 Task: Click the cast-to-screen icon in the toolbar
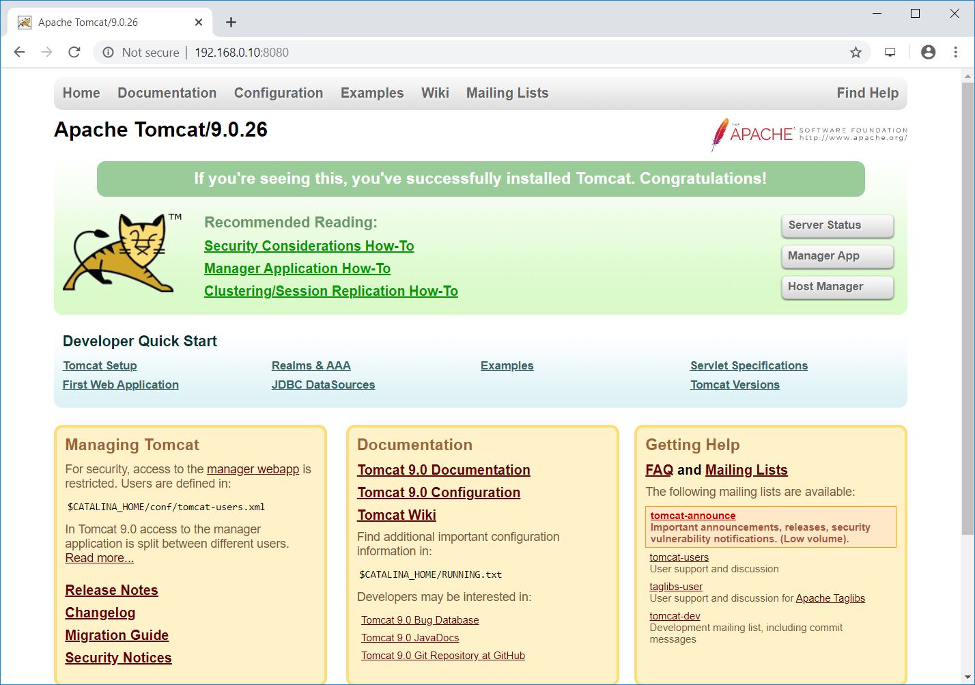pyautogui.click(x=890, y=52)
